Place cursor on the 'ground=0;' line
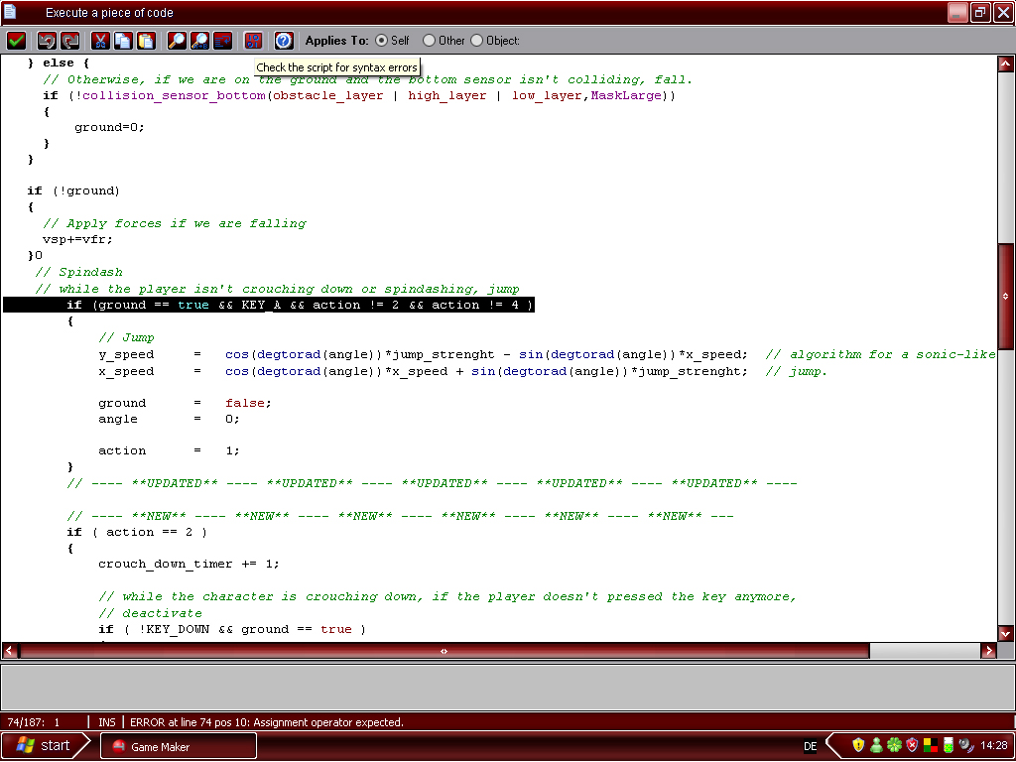 (109, 127)
